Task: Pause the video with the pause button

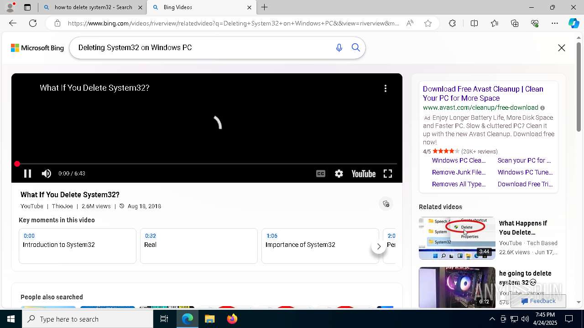Action: 27,174
